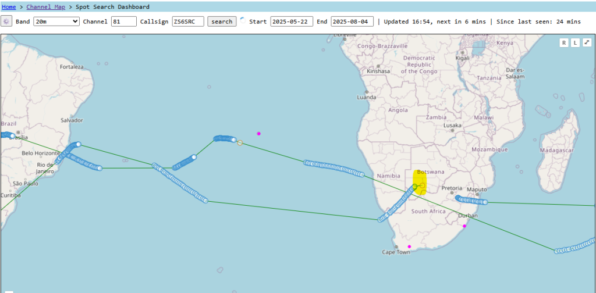Click the magenta marker near Cape Town
Image resolution: width=596 pixels, height=293 pixels.
coord(409,246)
